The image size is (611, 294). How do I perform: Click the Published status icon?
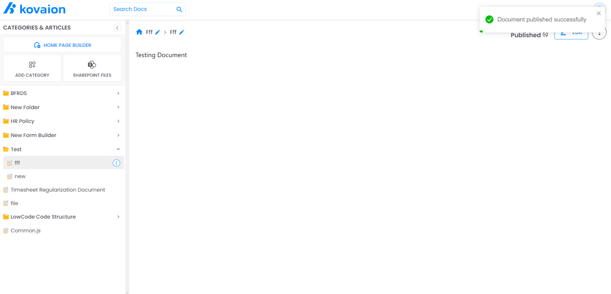[x=545, y=35]
